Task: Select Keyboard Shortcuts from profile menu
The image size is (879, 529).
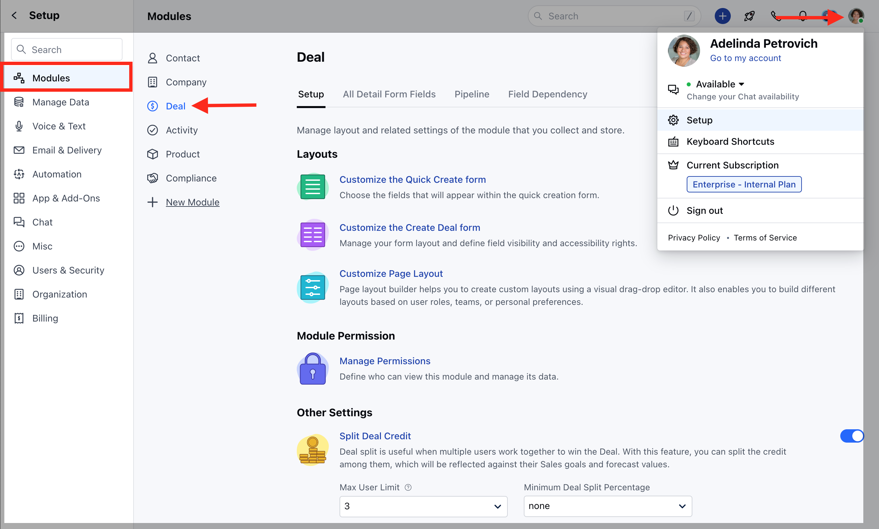Action: (730, 141)
